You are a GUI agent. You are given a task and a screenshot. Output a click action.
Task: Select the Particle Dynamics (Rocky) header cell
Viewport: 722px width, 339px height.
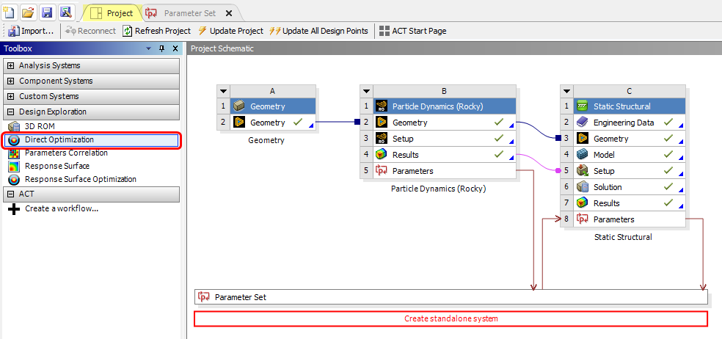click(445, 106)
